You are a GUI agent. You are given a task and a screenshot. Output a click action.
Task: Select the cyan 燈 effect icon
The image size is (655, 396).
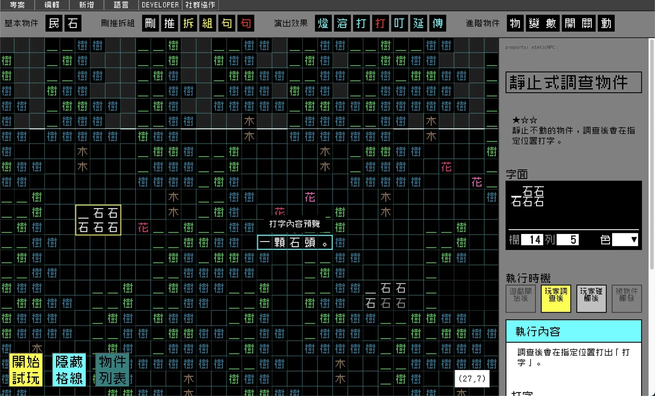pyautogui.click(x=323, y=23)
